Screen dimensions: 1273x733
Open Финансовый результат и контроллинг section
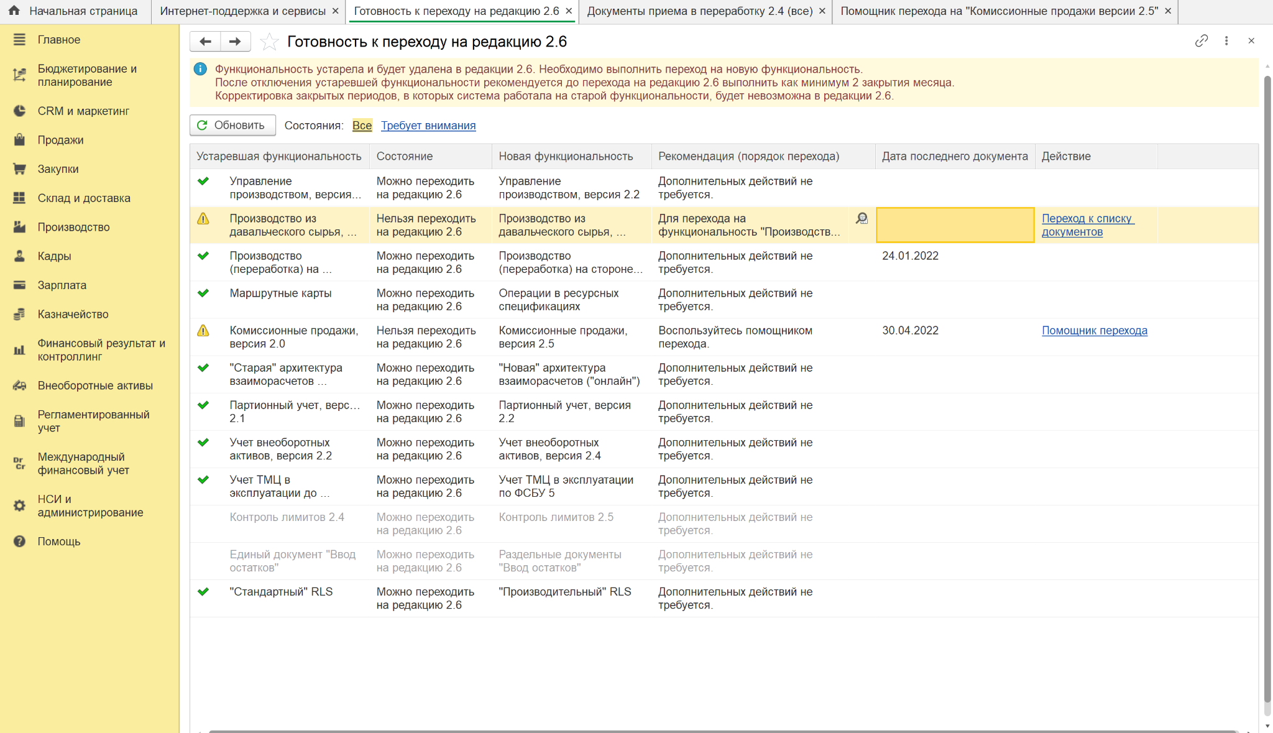pyautogui.click(x=90, y=350)
